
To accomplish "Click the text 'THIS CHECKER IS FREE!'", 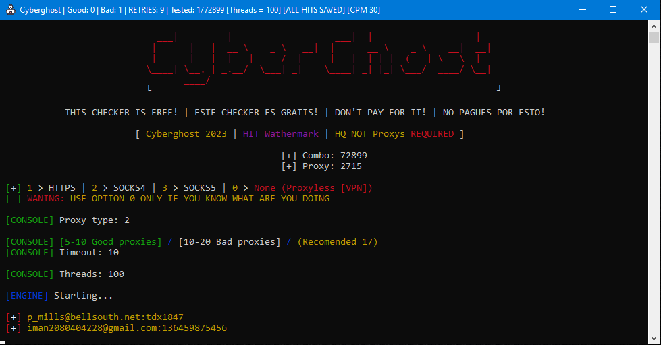I will tap(122, 113).
